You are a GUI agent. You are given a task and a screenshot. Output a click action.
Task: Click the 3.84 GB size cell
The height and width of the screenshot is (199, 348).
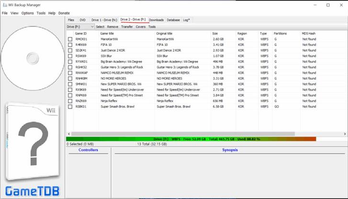click(x=218, y=95)
